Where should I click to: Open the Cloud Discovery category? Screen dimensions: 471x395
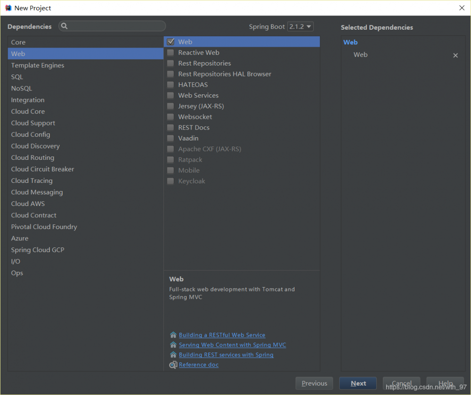pyautogui.click(x=86, y=146)
